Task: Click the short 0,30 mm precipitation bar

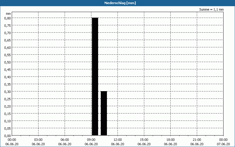Action: tap(104, 113)
